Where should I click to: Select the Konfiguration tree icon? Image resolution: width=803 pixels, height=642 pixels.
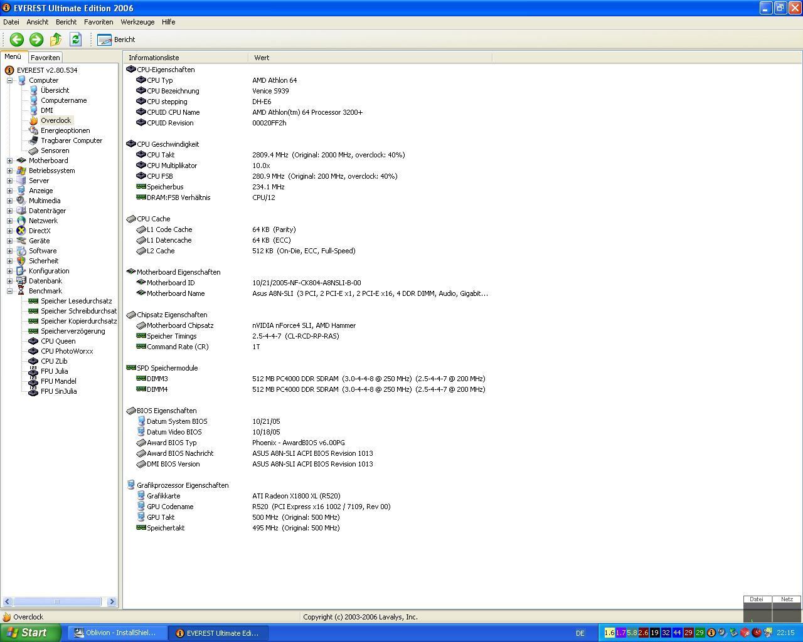[21, 271]
